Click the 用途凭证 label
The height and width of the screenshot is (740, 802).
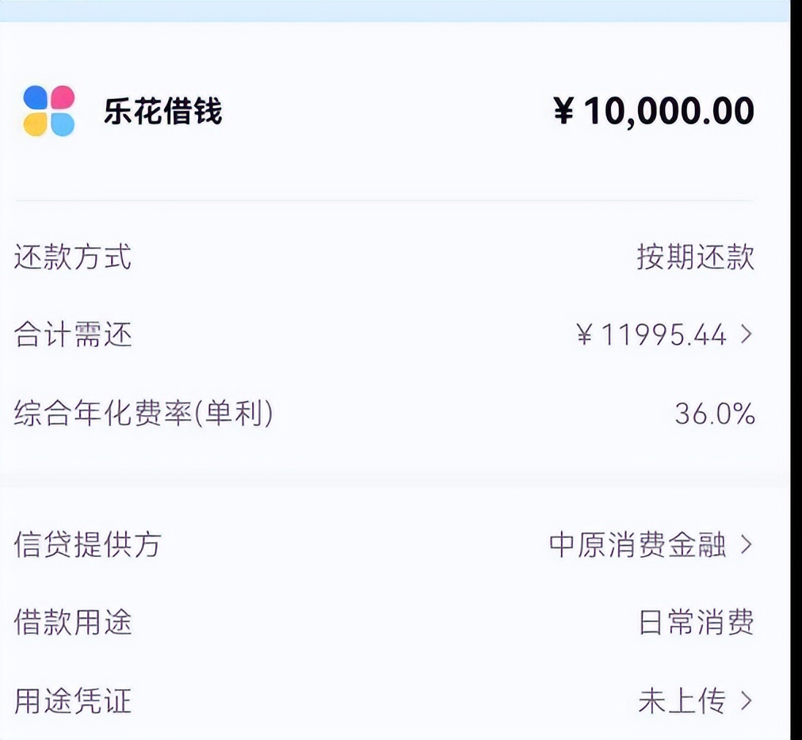tap(73, 701)
